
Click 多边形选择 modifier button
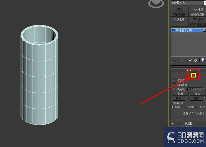click(x=197, y=14)
